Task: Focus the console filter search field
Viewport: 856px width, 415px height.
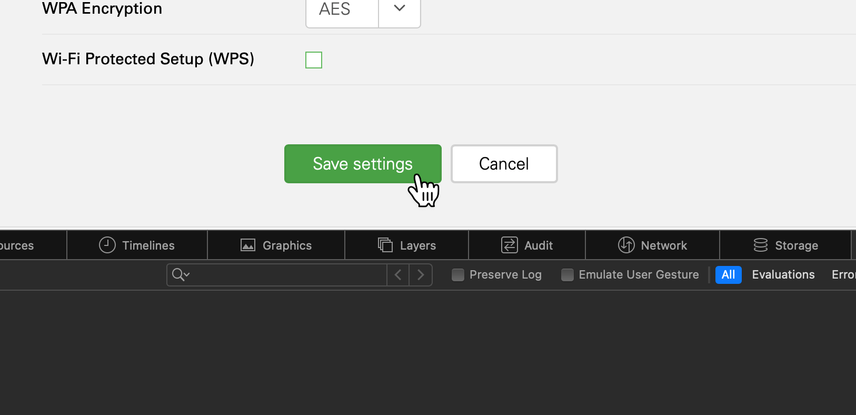Action: point(290,274)
